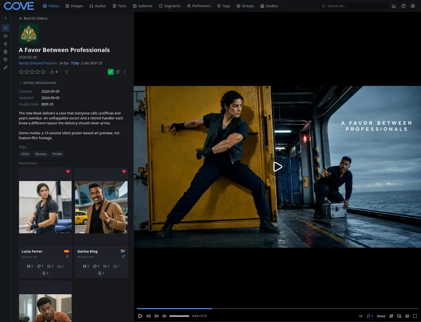The image size is (421, 322).
Task: Rate the video one star
Action: [21, 72]
